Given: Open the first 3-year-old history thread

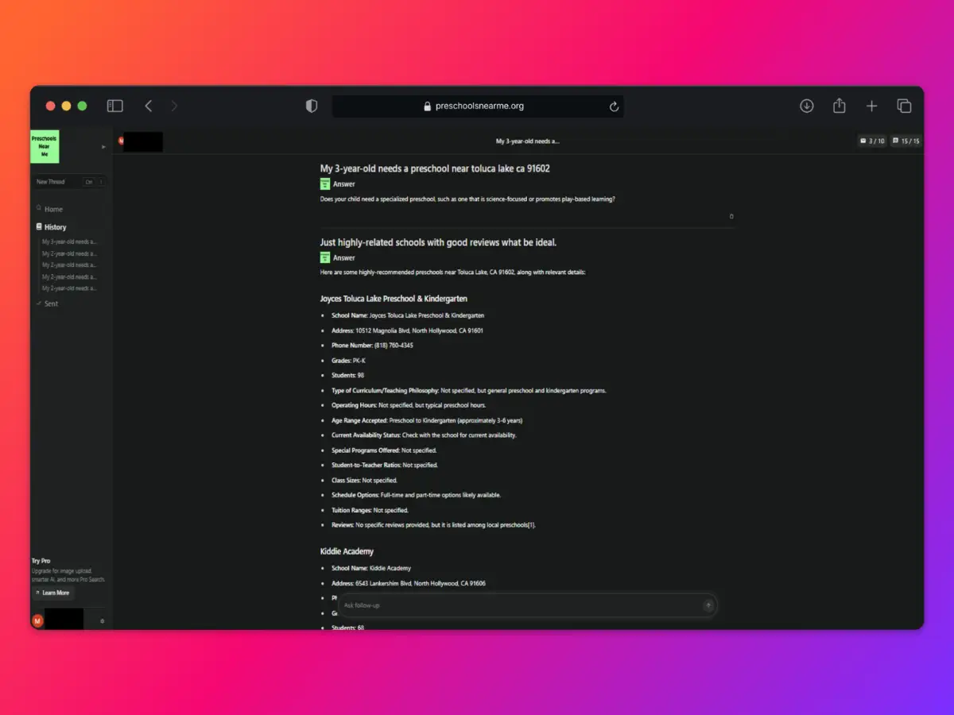Looking at the screenshot, I should click(x=70, y=242).
